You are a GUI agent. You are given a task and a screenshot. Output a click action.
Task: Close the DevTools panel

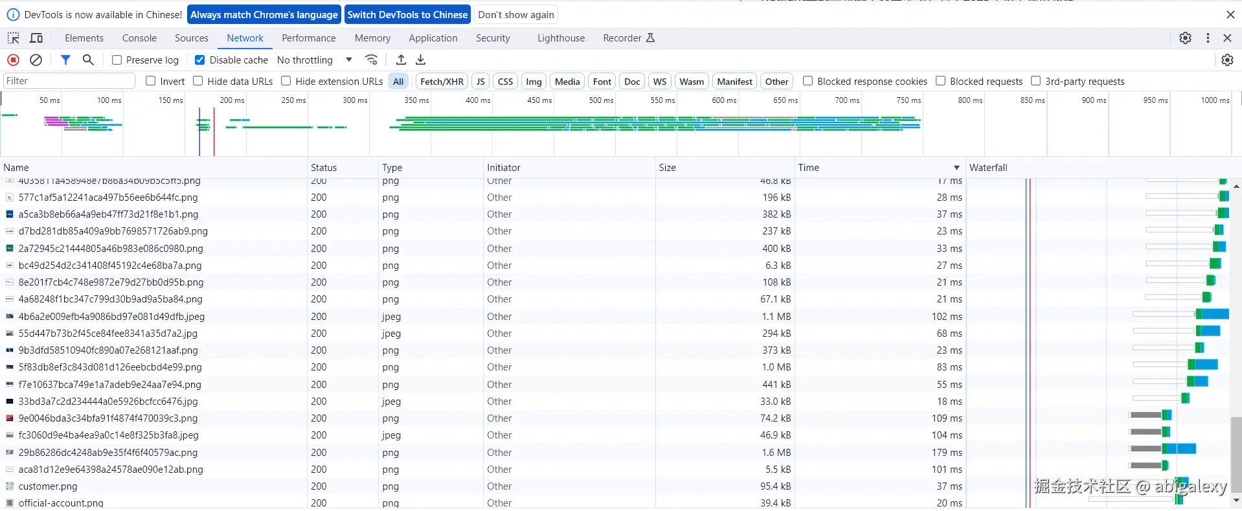pos(1227,38)
